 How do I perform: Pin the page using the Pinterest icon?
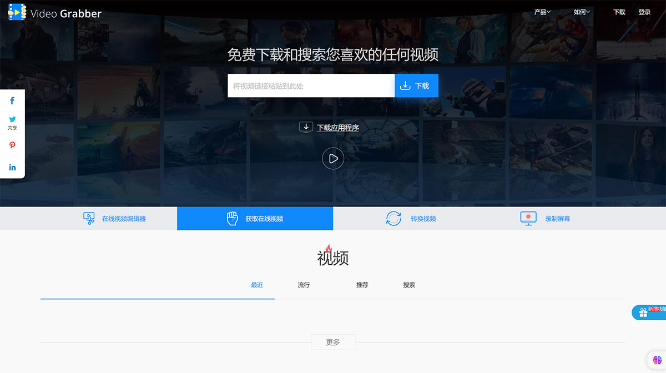12,145
